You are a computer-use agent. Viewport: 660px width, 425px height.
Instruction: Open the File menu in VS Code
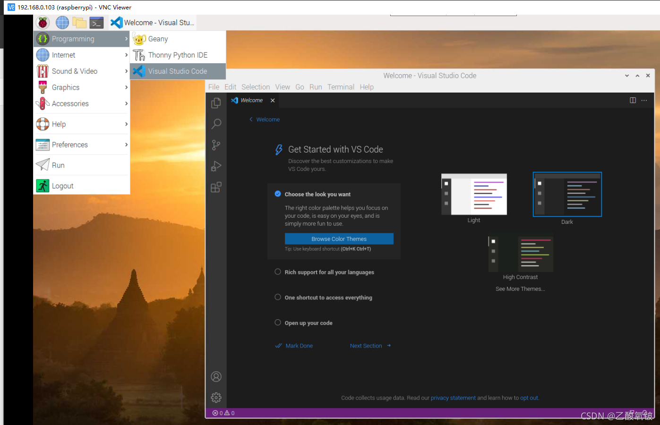coord(214,87)
